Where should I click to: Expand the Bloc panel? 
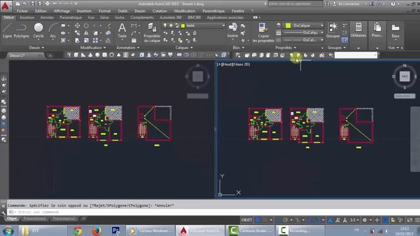tap(238, 48)
